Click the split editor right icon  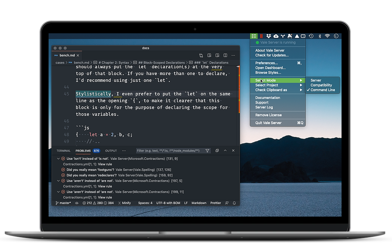point(225,55)
